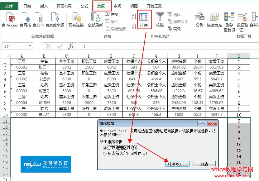Click the 取消 (Cancel) dialog button
The height and width of the screenshot is (181, 259).
point(204,164)
